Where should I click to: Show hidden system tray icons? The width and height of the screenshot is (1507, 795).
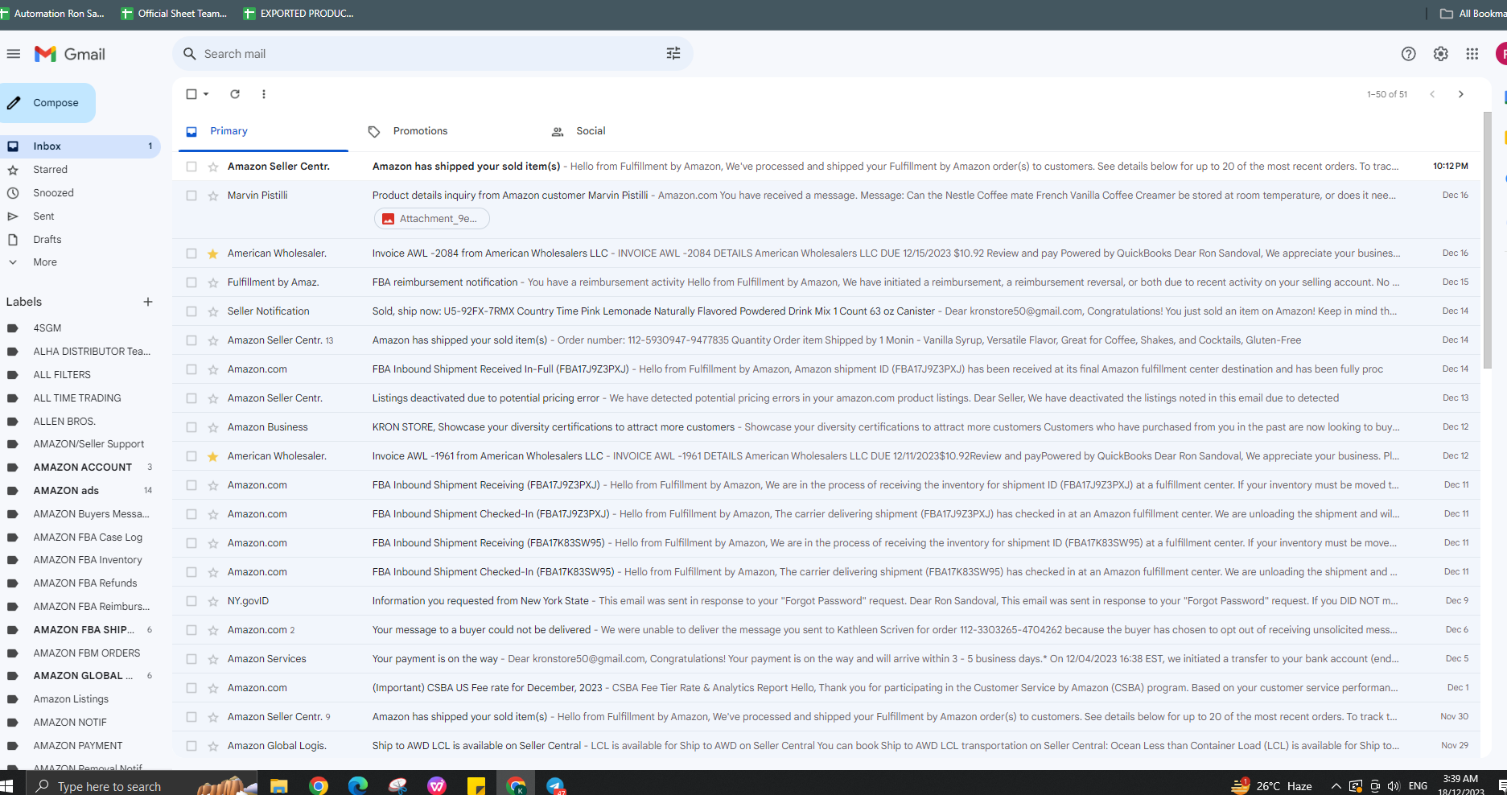click(x=1336, y=785)
